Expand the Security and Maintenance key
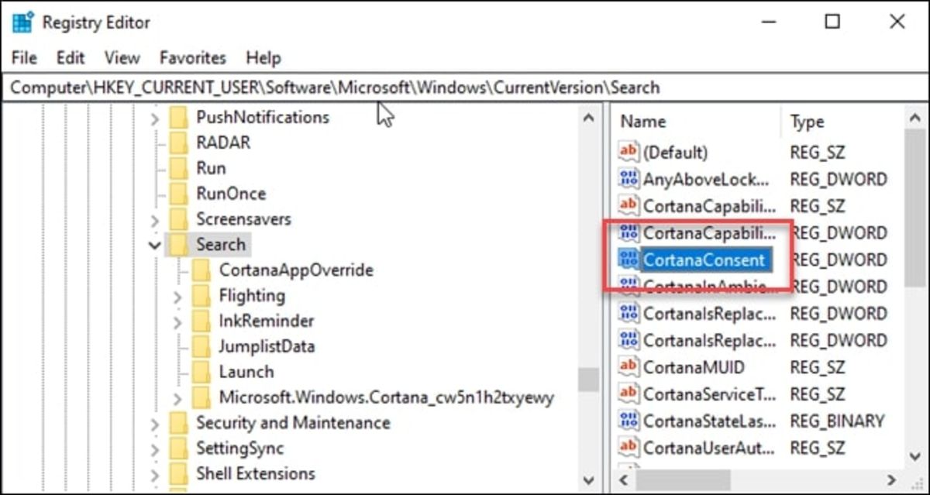The height and width of the screenshot is (495, 930). coord(155,424)
